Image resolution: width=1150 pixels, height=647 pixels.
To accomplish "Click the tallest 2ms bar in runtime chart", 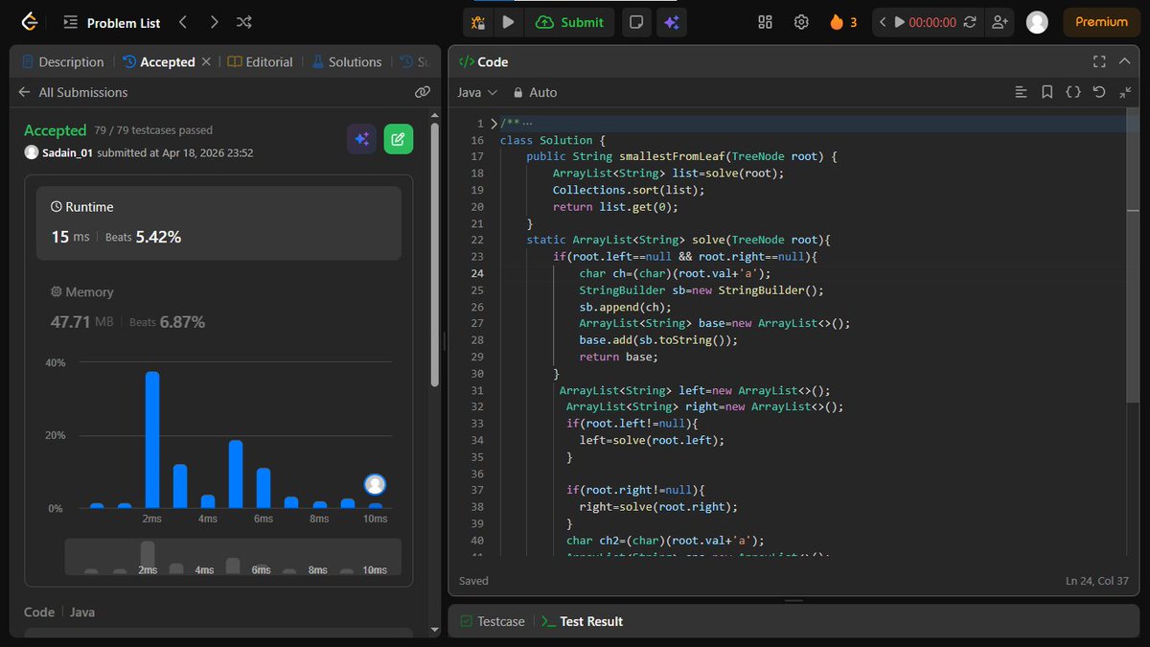I will 151,440.
